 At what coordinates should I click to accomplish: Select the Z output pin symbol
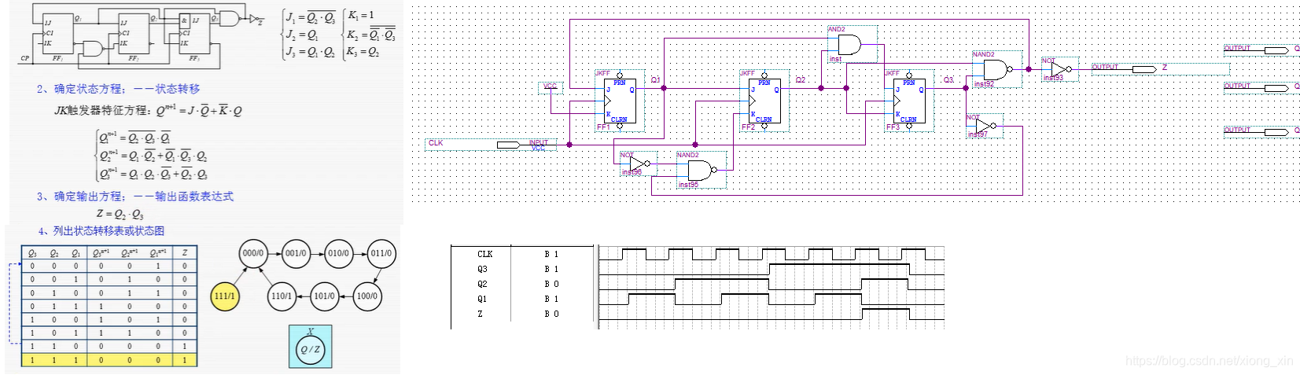tap(1143, 69)
